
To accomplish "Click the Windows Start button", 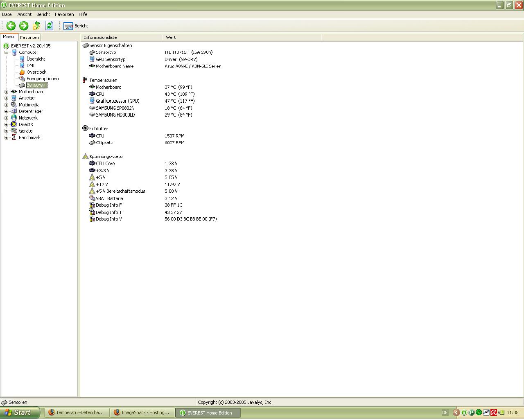I will point(20,412).
